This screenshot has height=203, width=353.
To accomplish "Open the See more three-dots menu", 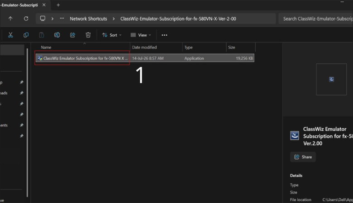I will point(164,35).
